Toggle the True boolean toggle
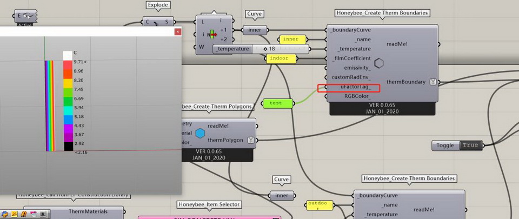The image size is (519, 219). coord(470,145)
